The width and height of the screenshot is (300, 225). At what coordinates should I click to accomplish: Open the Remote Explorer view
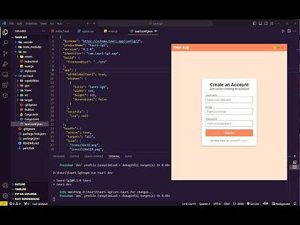(5, 74)
